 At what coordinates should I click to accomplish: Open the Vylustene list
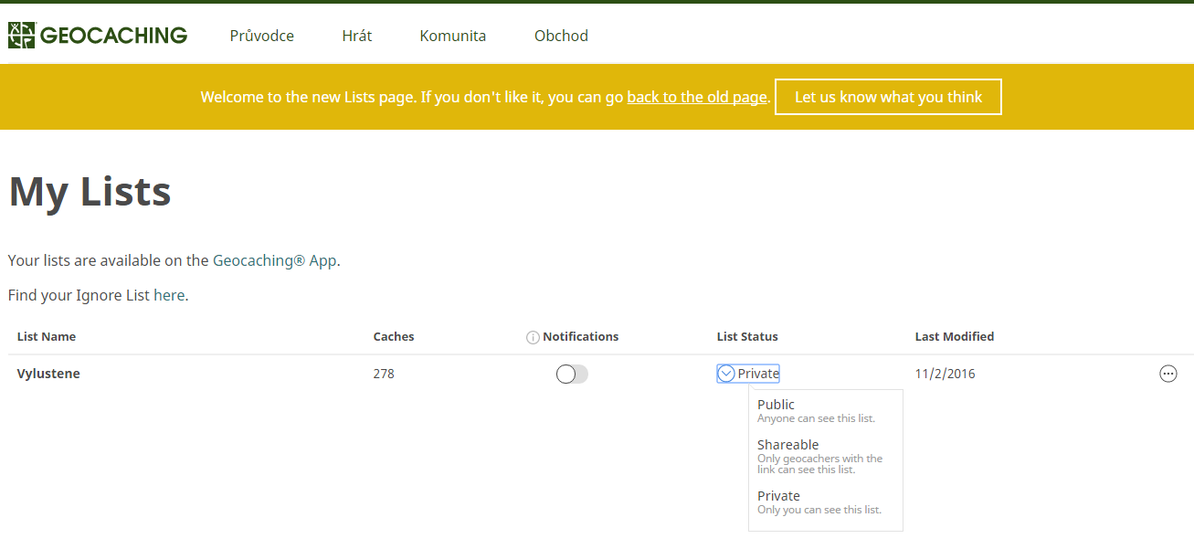48,374
